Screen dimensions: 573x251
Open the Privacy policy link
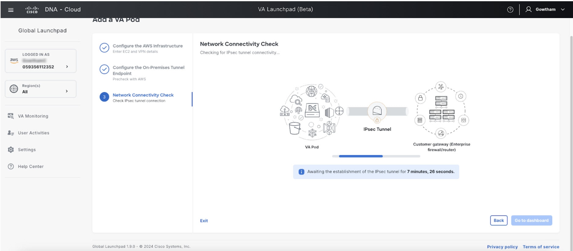point(502,247)
